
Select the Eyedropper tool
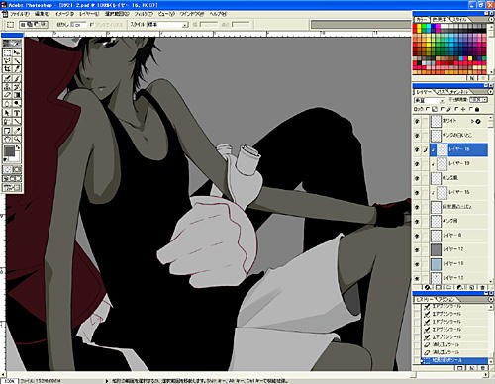pos(17,130)
